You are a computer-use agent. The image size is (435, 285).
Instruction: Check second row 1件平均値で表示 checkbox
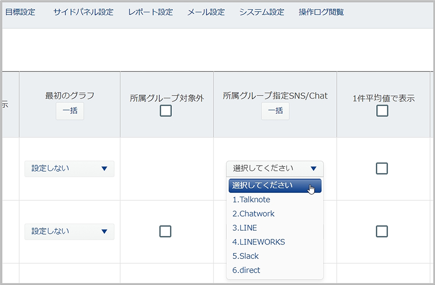(382, 231)
